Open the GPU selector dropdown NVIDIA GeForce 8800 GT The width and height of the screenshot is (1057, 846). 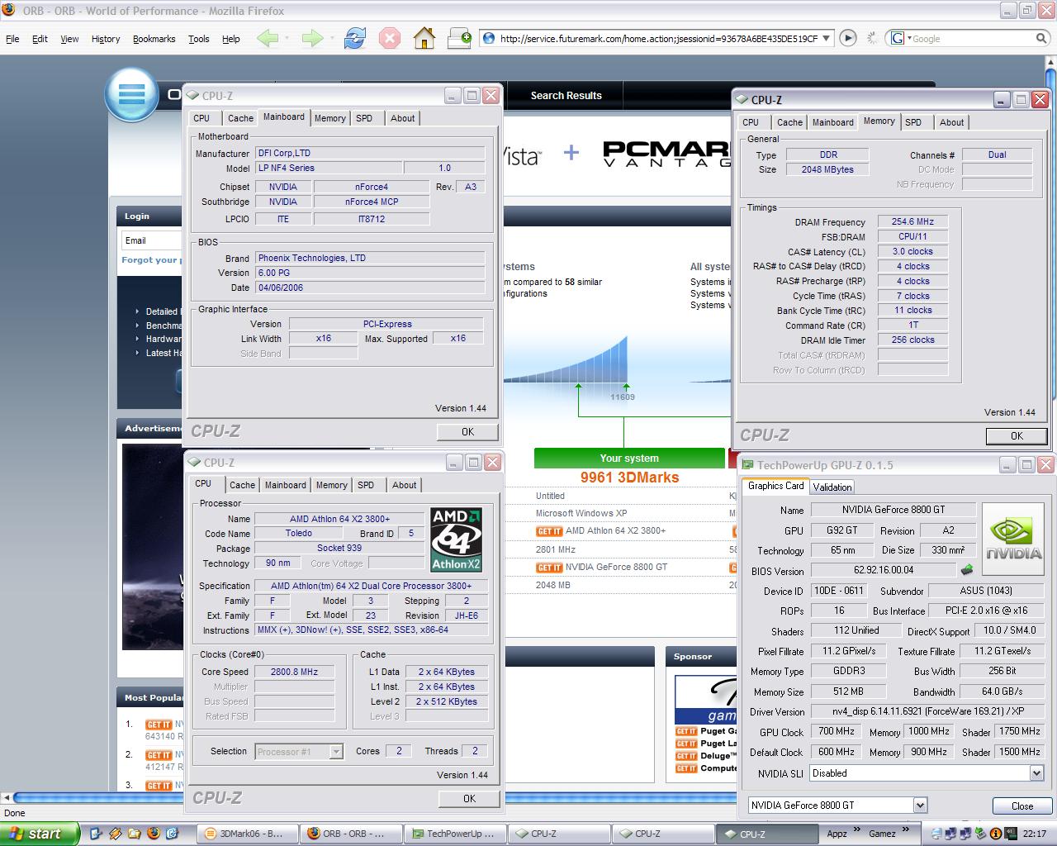920,805
